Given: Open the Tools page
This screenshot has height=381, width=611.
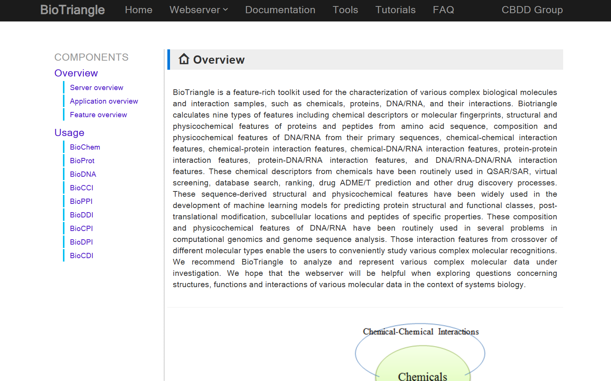Looking at the screenshot, I should [x=345, y=10].
